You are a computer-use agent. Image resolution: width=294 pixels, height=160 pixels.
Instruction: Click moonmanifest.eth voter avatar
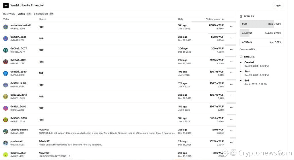tap(5, 27)
